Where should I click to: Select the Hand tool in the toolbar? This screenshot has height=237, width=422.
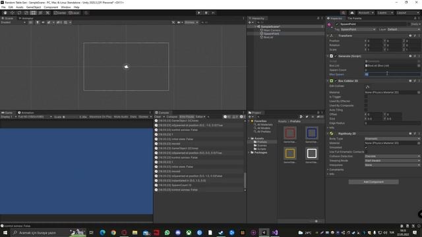point(5,13)
